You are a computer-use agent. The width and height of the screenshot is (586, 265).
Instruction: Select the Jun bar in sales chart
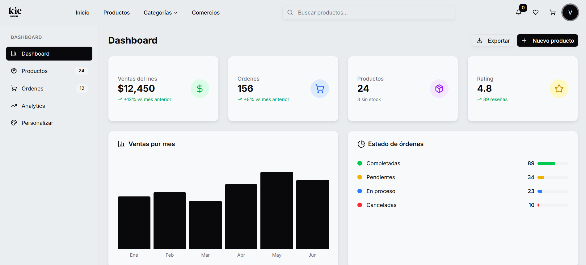[313, 214]
